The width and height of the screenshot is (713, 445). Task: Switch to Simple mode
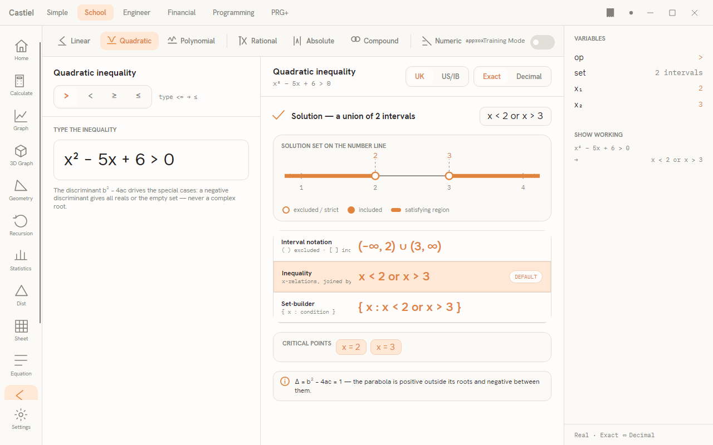point(57,12)
